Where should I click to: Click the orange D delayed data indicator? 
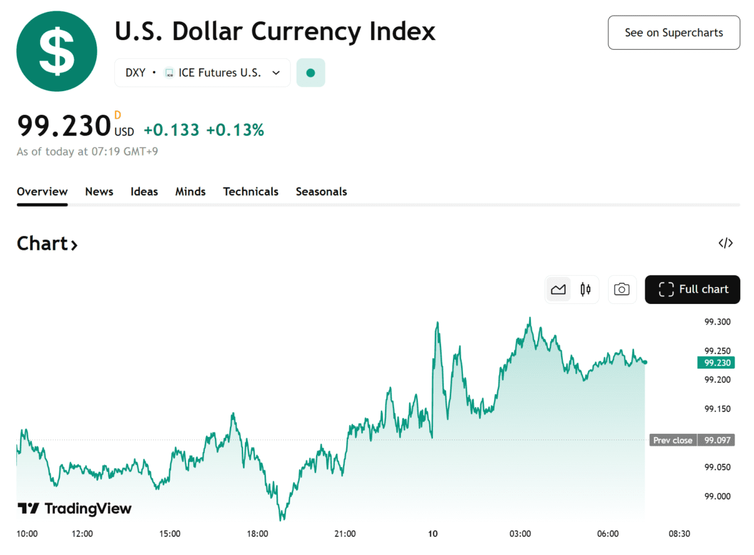pyautogui.click(x=117, y=115)
